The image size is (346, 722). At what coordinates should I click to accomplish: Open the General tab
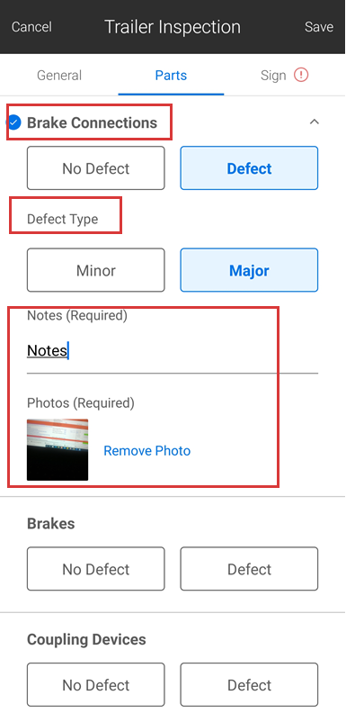tap(59, 75)
